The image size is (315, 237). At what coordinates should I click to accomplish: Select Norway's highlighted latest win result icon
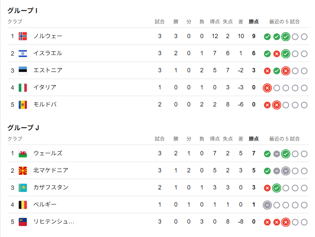(x=286, y=37)
